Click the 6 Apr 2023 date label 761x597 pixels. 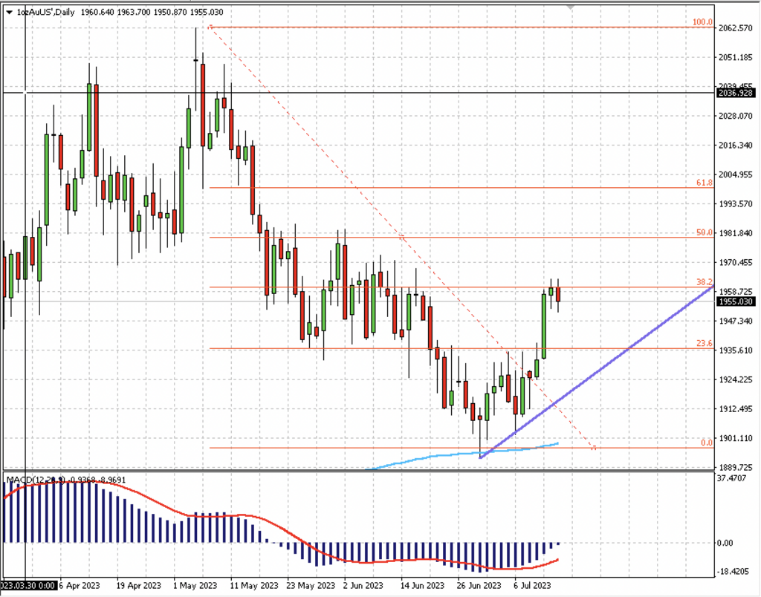click(x=80, y=585)
